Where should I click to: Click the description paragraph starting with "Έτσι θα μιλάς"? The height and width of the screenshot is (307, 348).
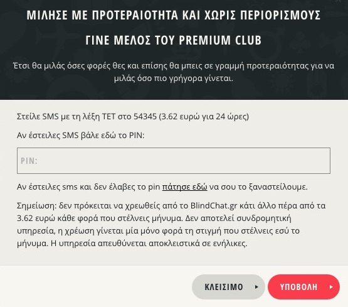coord(174,72)
